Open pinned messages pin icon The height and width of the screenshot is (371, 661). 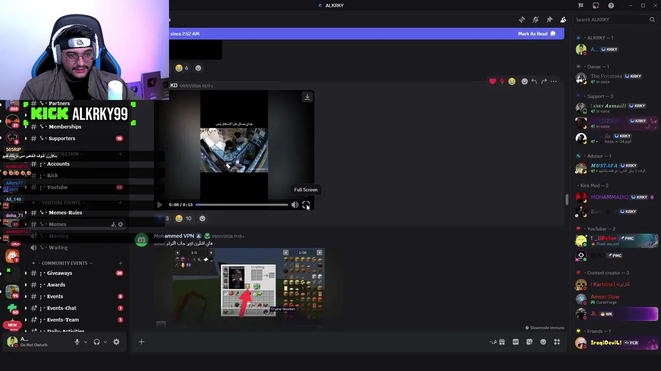pyautogui.click(x=549, y=20)
